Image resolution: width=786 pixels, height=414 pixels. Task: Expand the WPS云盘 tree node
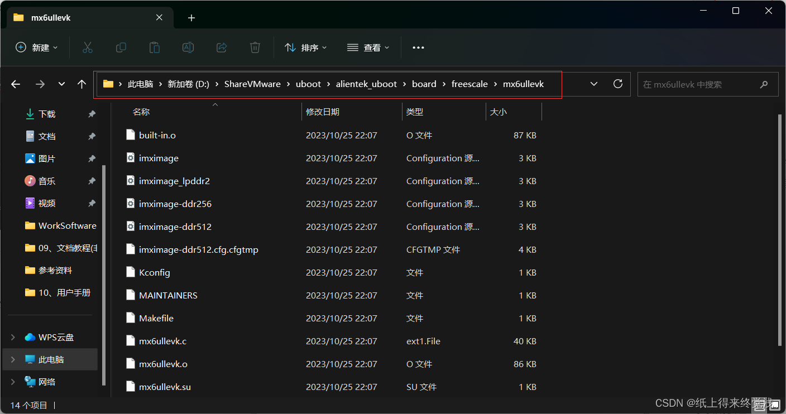[x=13, y=337]
